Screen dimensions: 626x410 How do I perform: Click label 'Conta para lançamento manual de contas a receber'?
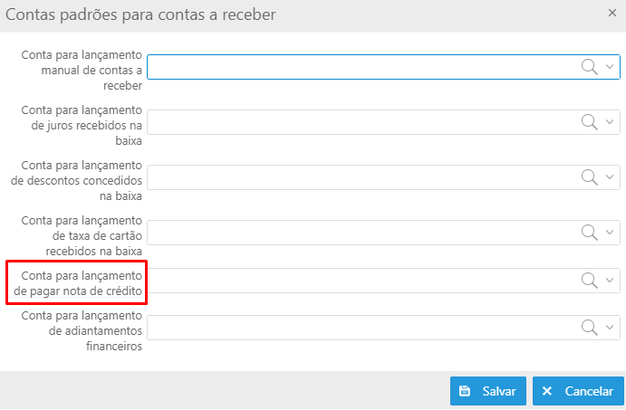tap(82, 71)
